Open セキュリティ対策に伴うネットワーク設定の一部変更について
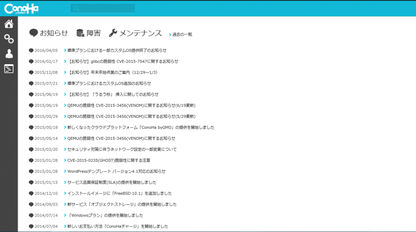The width and height of the screenshot is (416, 232). (x=122, y=150)
